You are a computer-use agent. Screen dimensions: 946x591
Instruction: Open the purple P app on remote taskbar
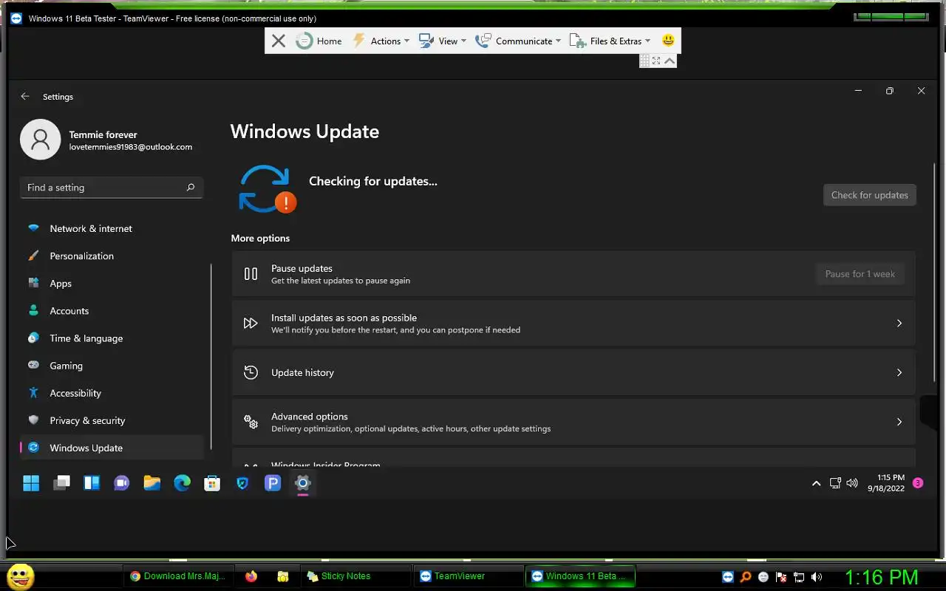point(273,483)
